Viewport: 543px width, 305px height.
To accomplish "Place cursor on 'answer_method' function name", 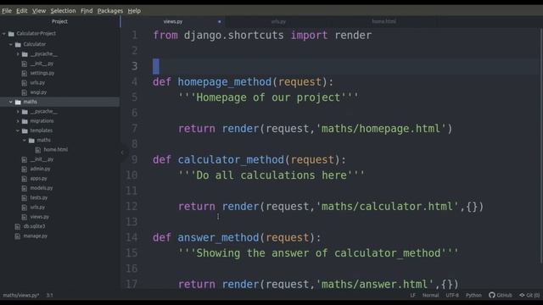I will click(x=218, y=237).
